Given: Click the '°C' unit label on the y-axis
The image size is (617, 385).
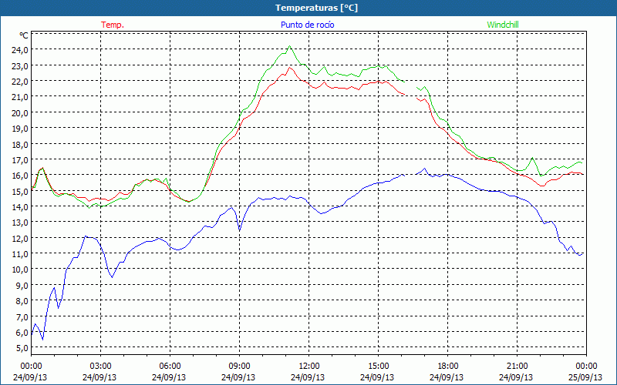Looking at the screenshot, I should pos(24,35).
